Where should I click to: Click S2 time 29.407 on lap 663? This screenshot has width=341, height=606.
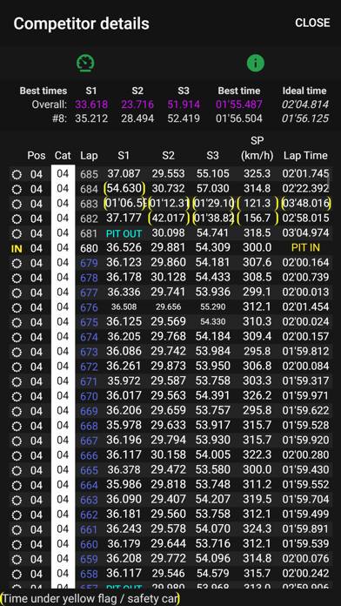tap(168, 500)
